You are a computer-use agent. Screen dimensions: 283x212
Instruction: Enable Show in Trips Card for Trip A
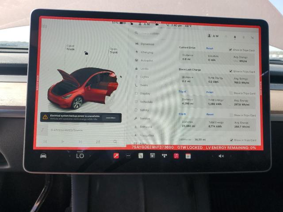click(x=230, y=93)
